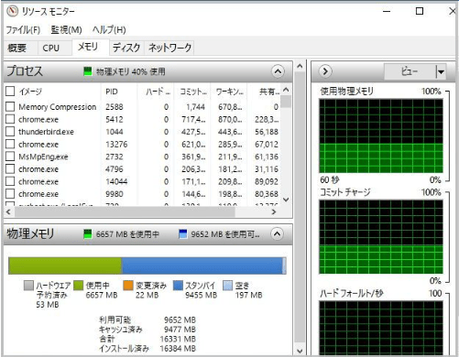The height and width of the screenshot is (357, 459).
Task: Open the ヘルプ(H) menu
Action: pyautogui.click(x=109, y=29)
